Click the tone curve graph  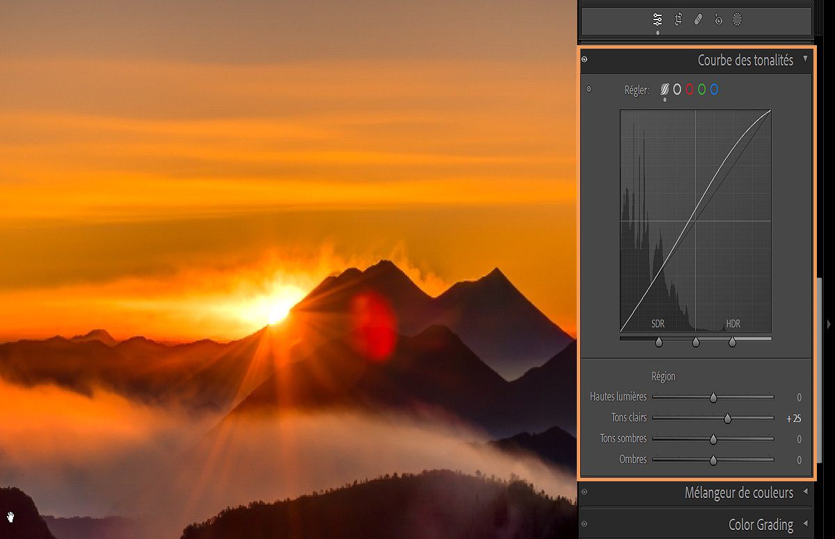(x=696, y=220)
